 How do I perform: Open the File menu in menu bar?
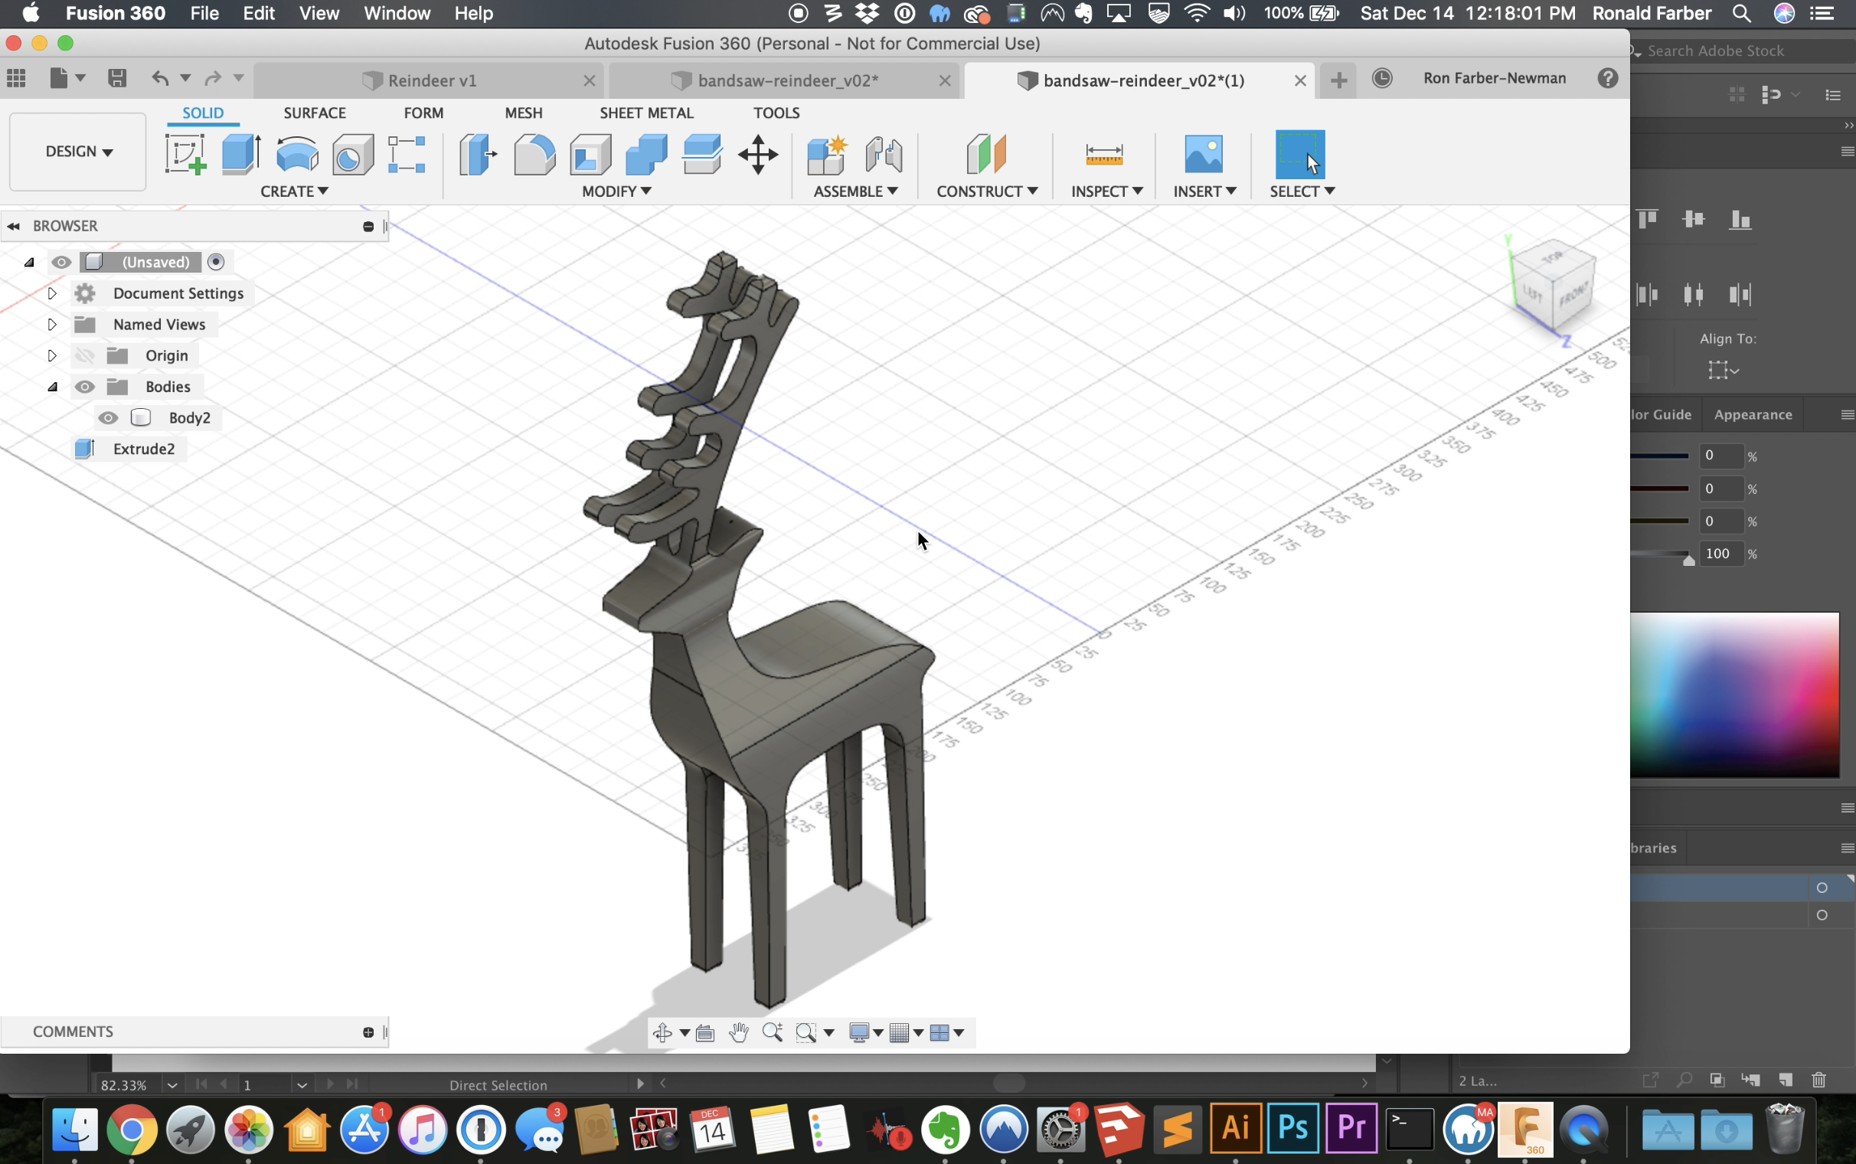pyautogui.click(x=204, y=13)
